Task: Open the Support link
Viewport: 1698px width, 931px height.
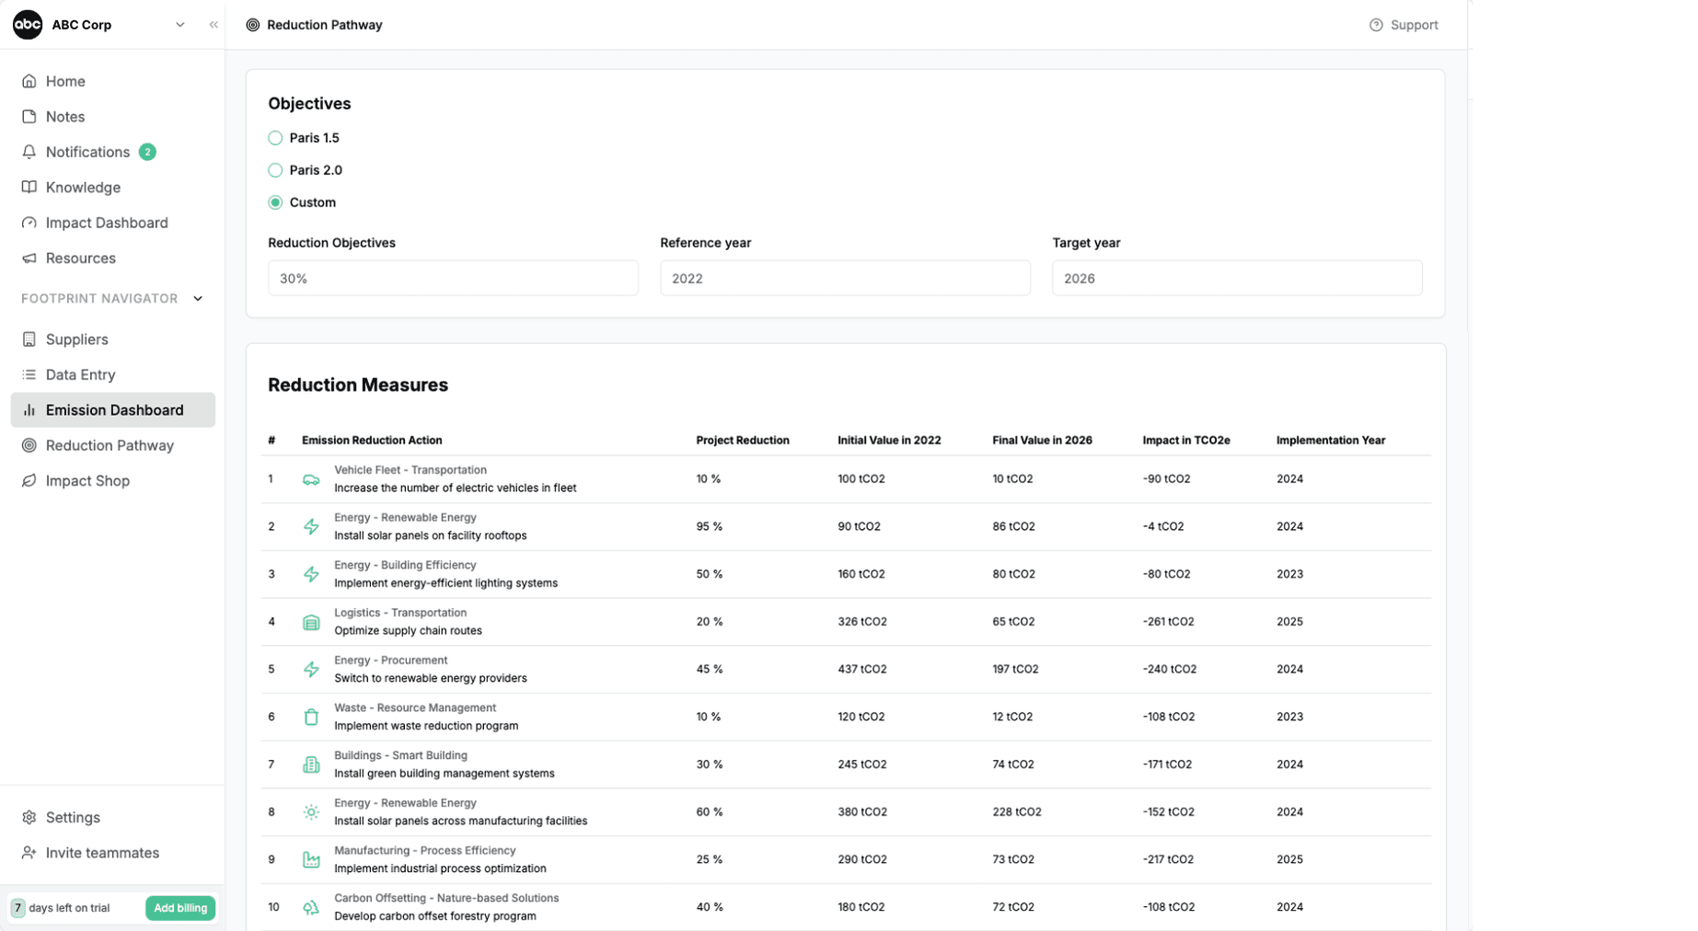Action: [x=1403, y=25]
